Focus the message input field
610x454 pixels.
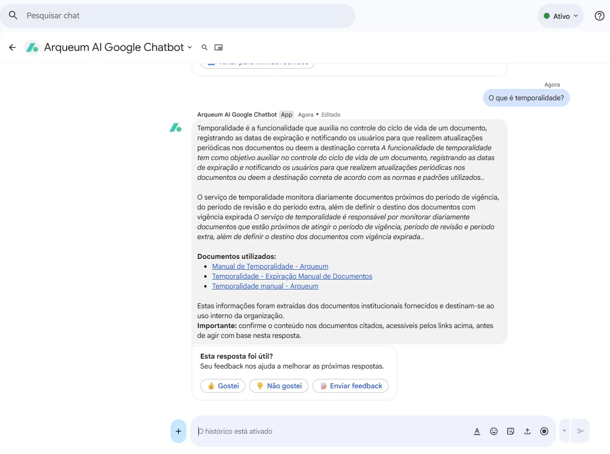[x=331, y=431]
